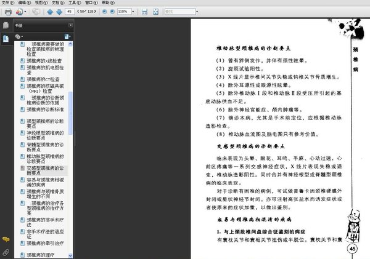Viewport: 370px width, 259px height.
Task: Open the bookmarks options gear menu
Action: [x=18, y=36]
